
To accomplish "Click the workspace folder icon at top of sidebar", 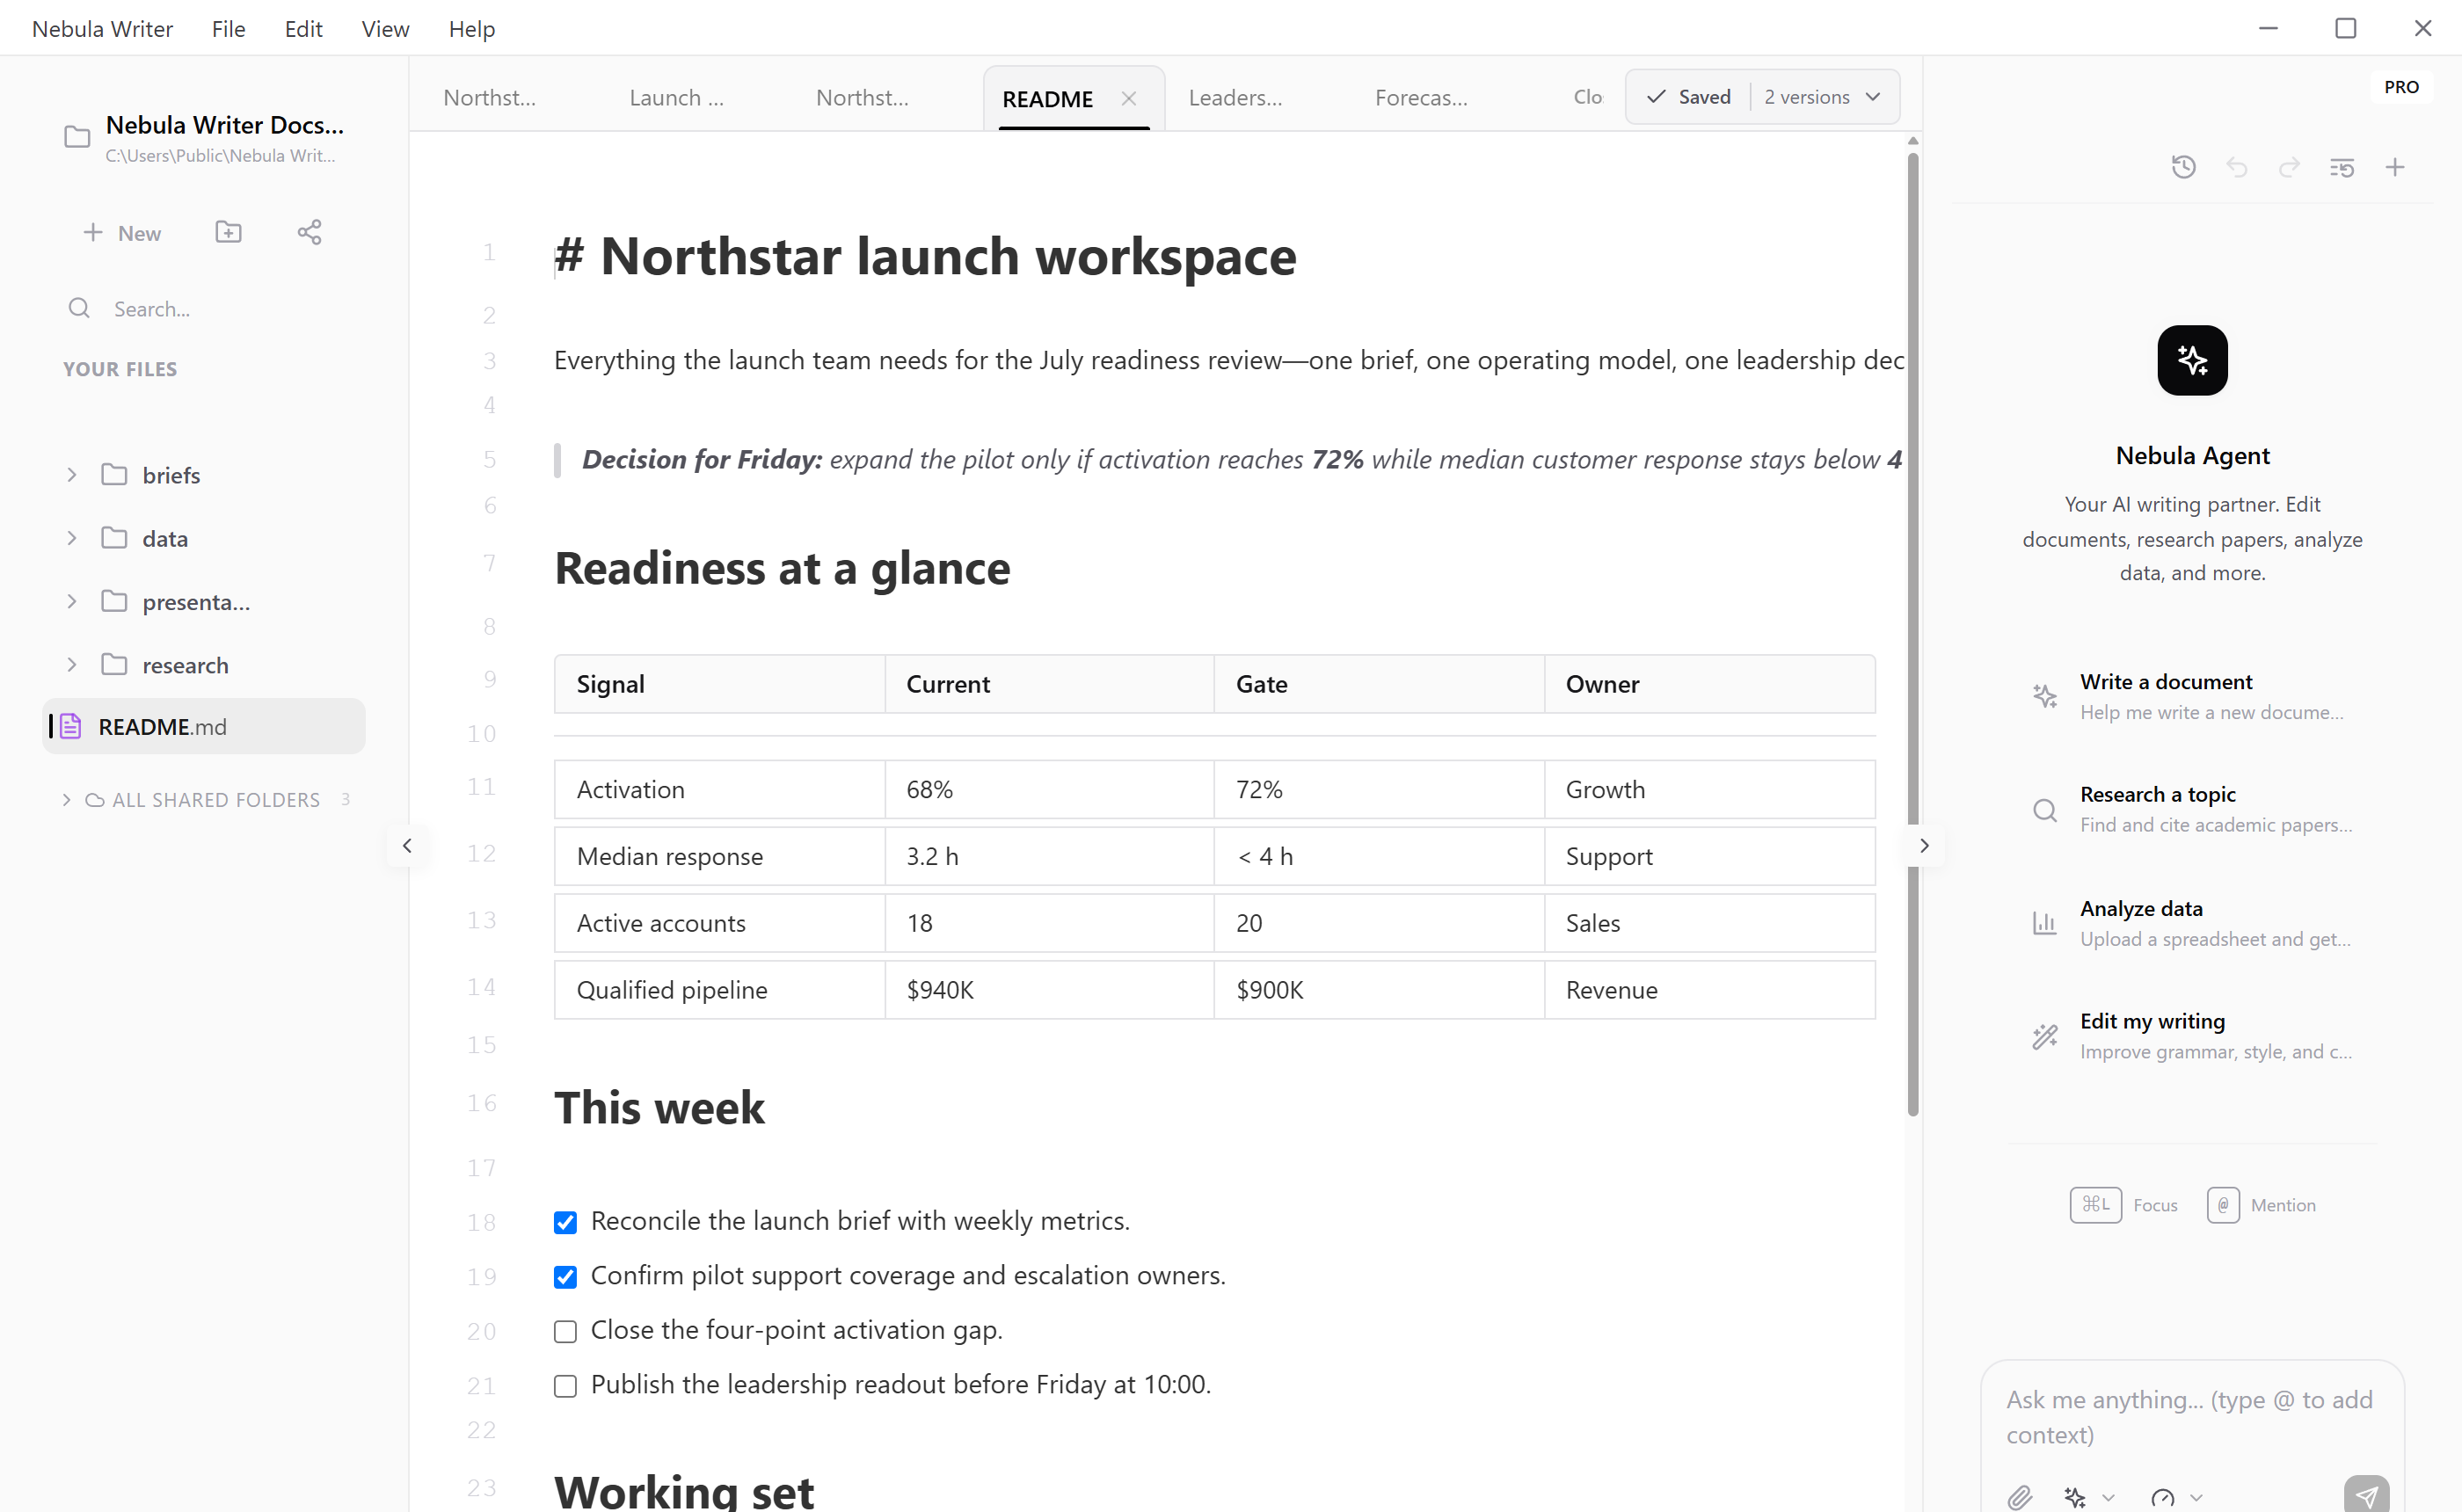I will point(77,137).
